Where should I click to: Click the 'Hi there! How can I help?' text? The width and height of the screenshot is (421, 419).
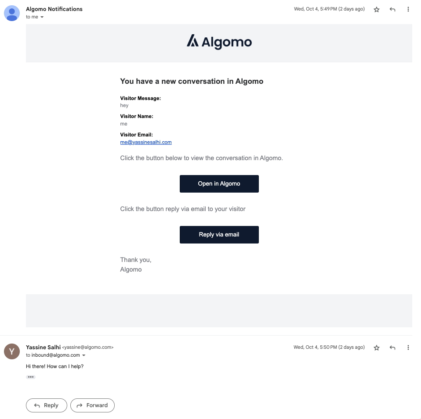[x=55, y=366]
